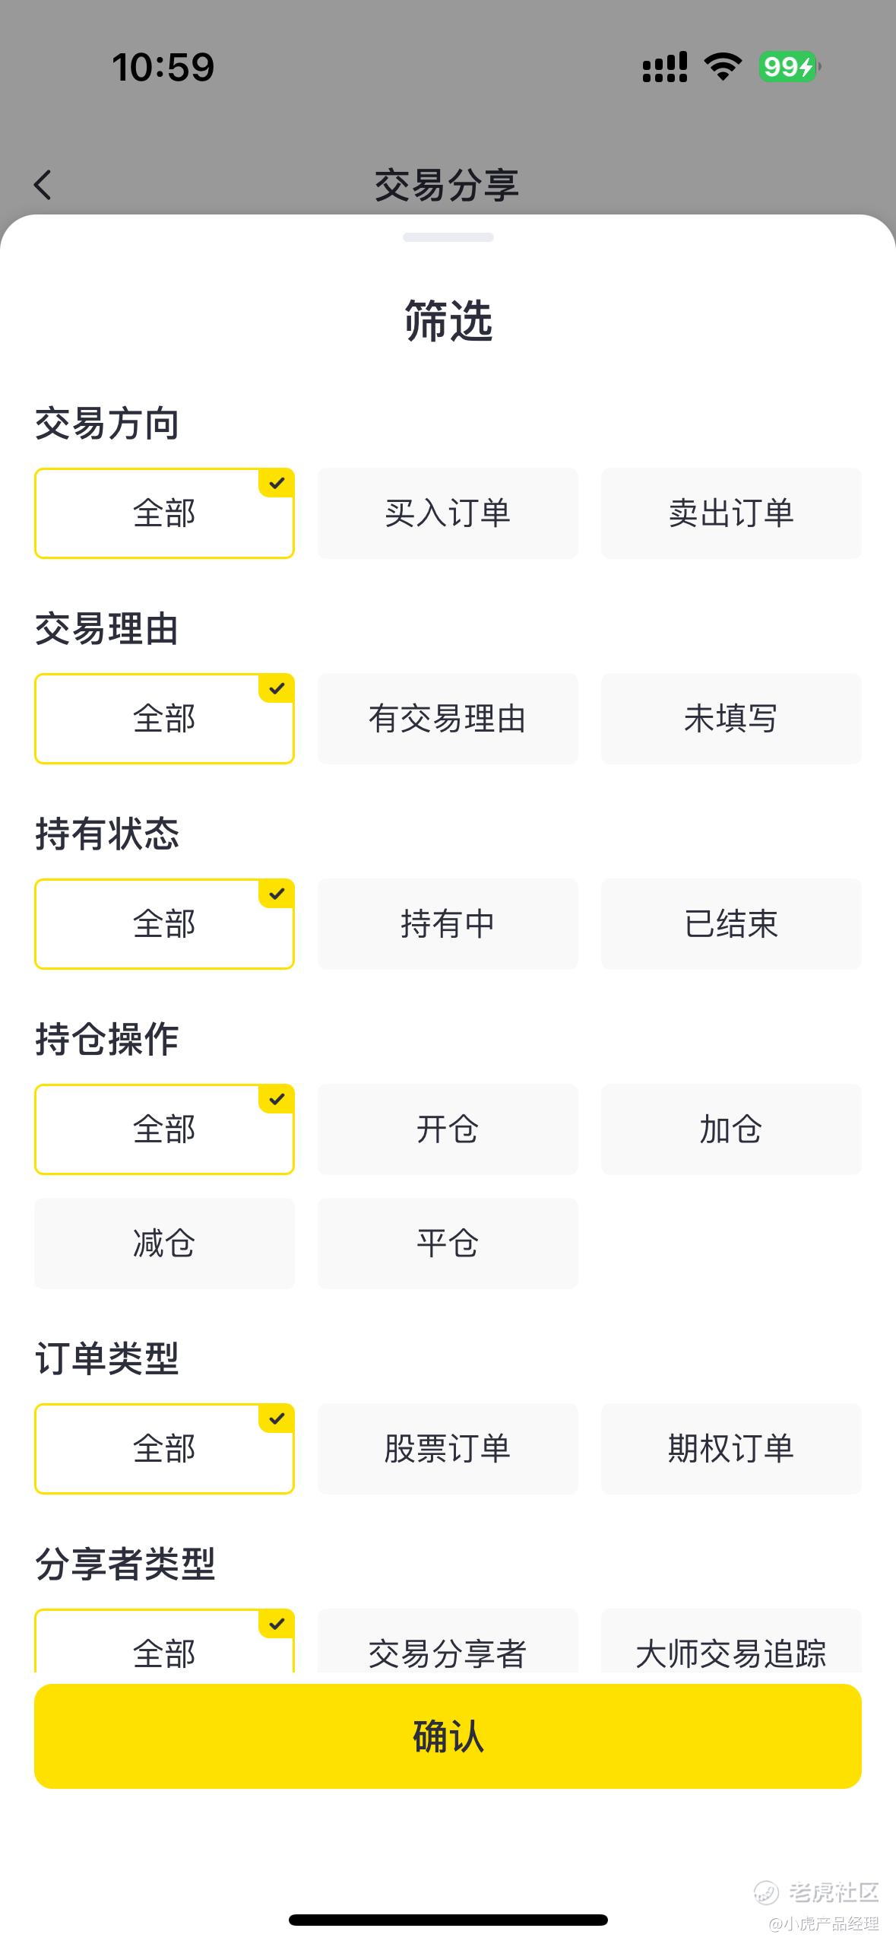Select 持有中 holding status
The image size is (896, 1944).
point(448,924)
